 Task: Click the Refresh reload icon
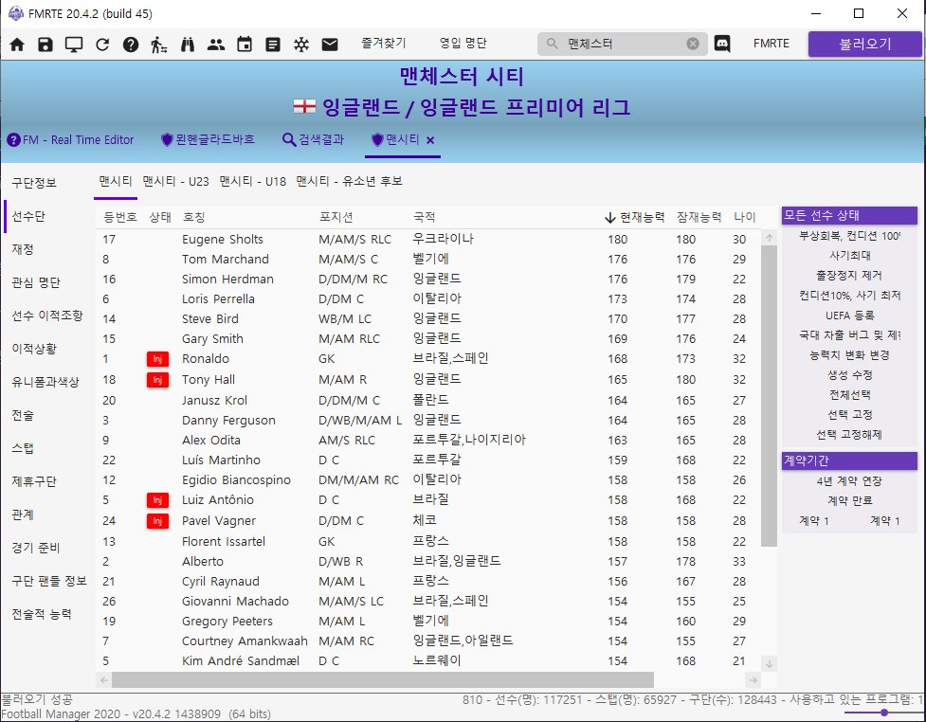point(102,45)
